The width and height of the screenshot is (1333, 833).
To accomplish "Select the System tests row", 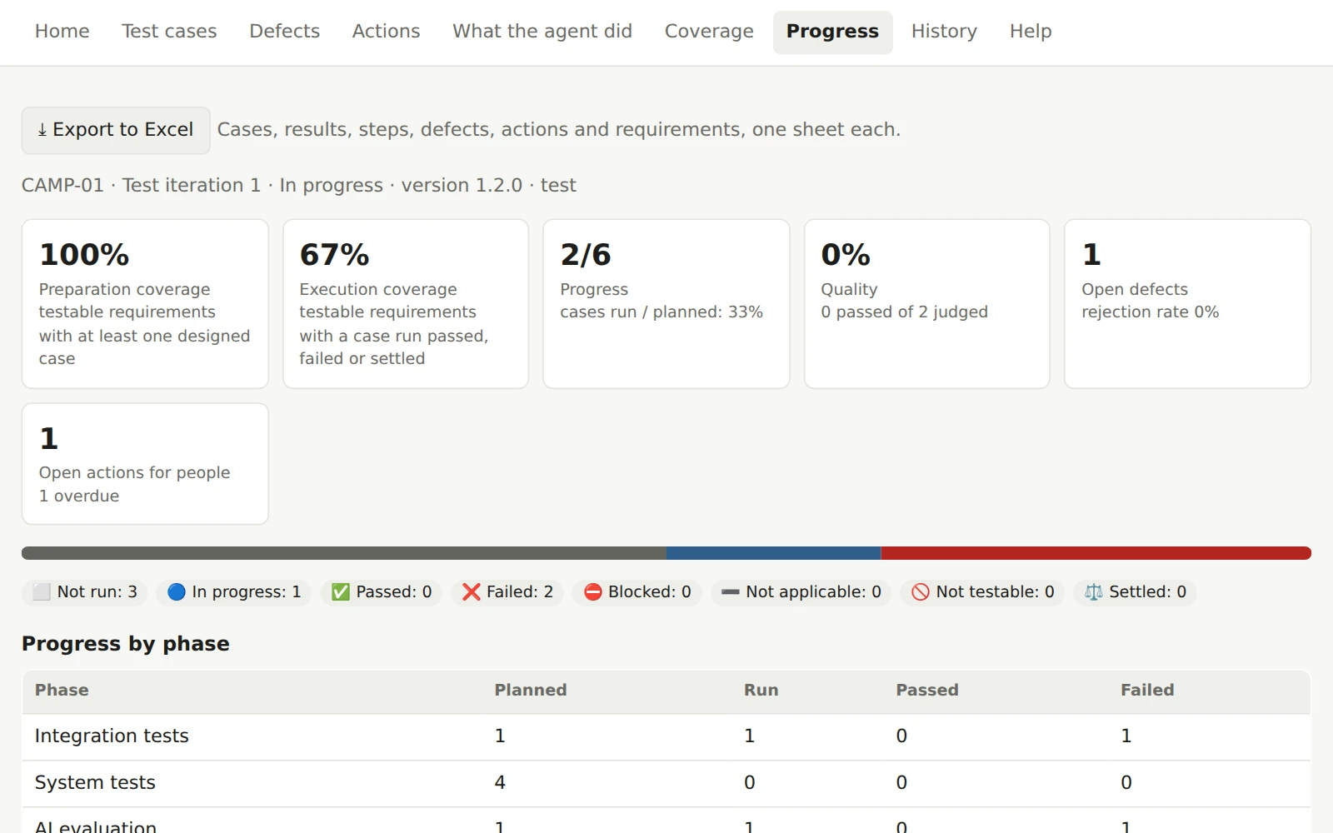I will [x=666, y=784].
